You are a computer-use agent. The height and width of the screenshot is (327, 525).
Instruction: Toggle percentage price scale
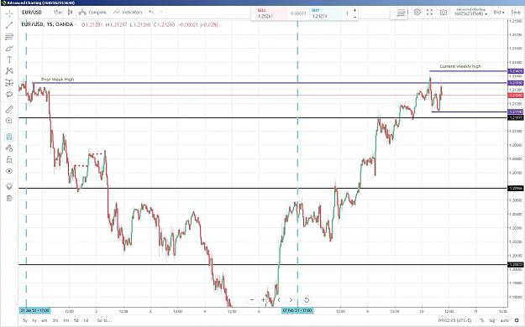point(482,320)
